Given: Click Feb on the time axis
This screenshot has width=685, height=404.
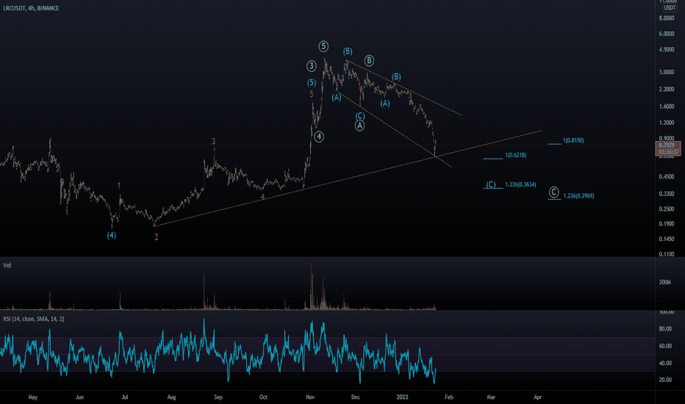Looking at the screenshot, I should 448,397.
